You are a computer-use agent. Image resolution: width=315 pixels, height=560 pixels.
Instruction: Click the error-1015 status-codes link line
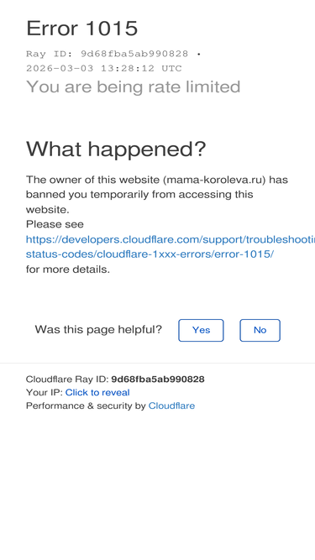[x=150, y=254]
